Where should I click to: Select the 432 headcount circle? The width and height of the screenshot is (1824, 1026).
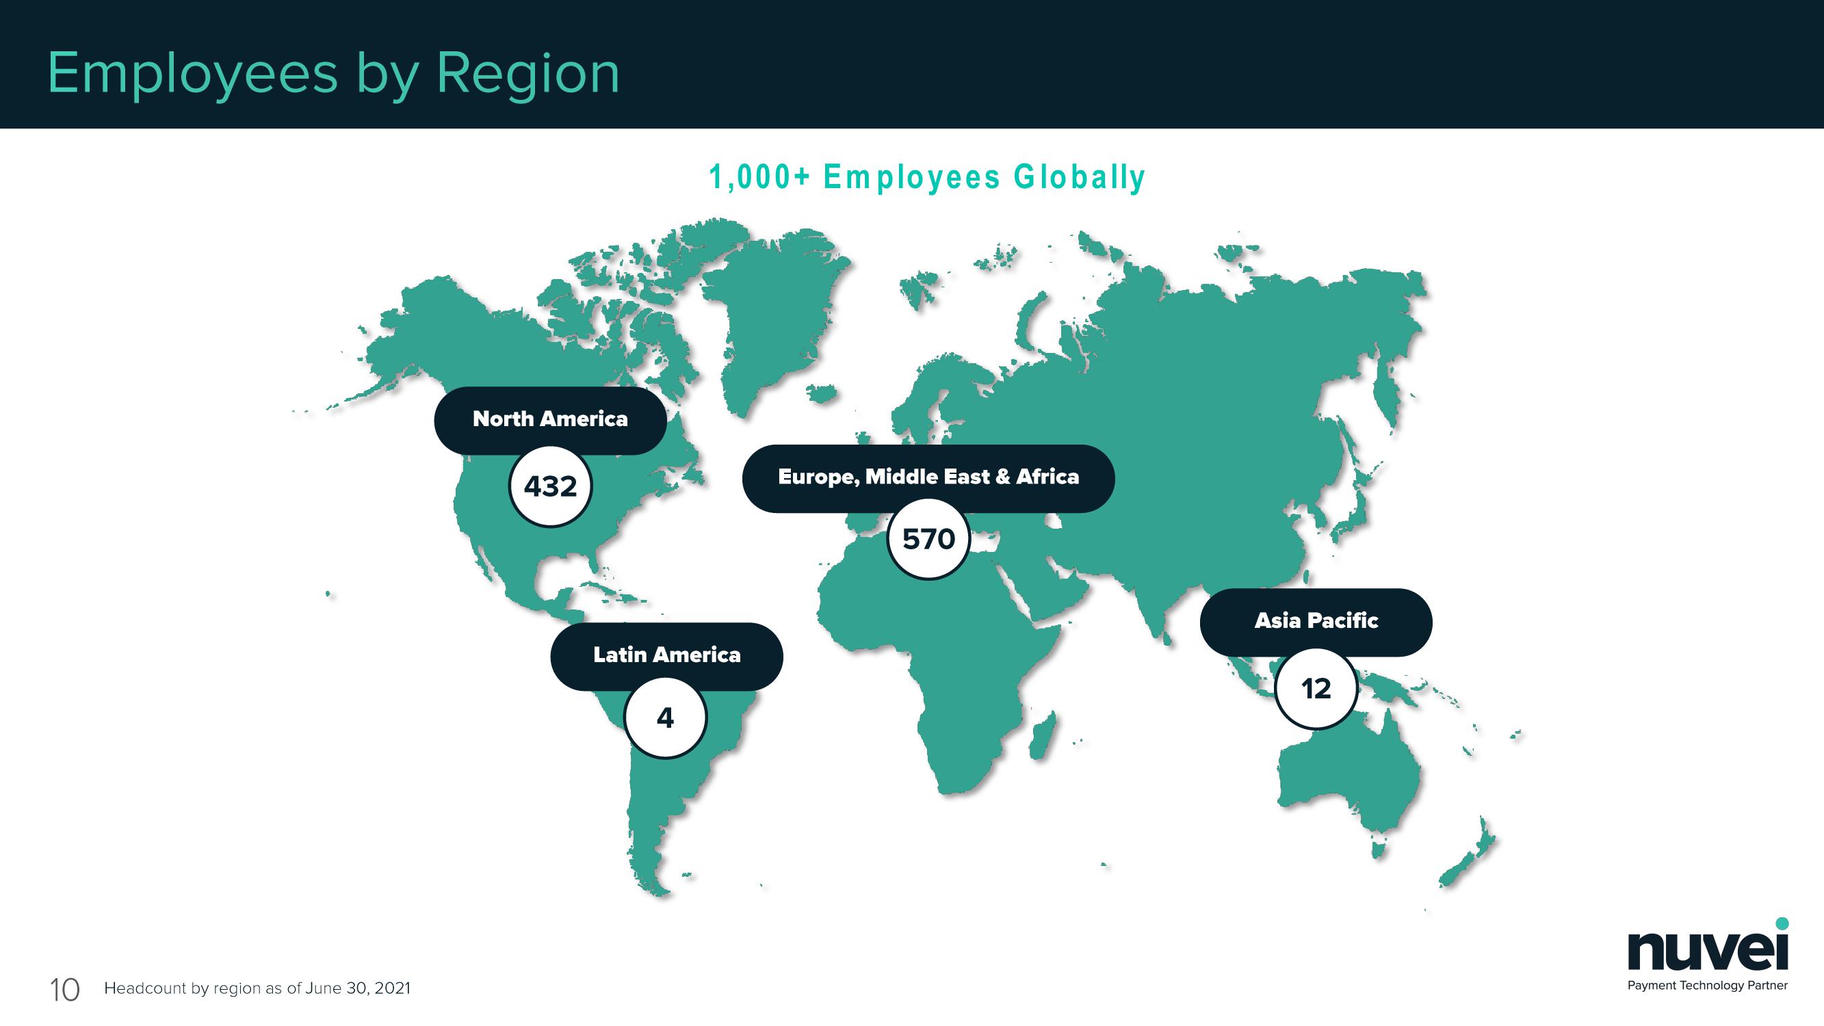[x=551, y=486]
